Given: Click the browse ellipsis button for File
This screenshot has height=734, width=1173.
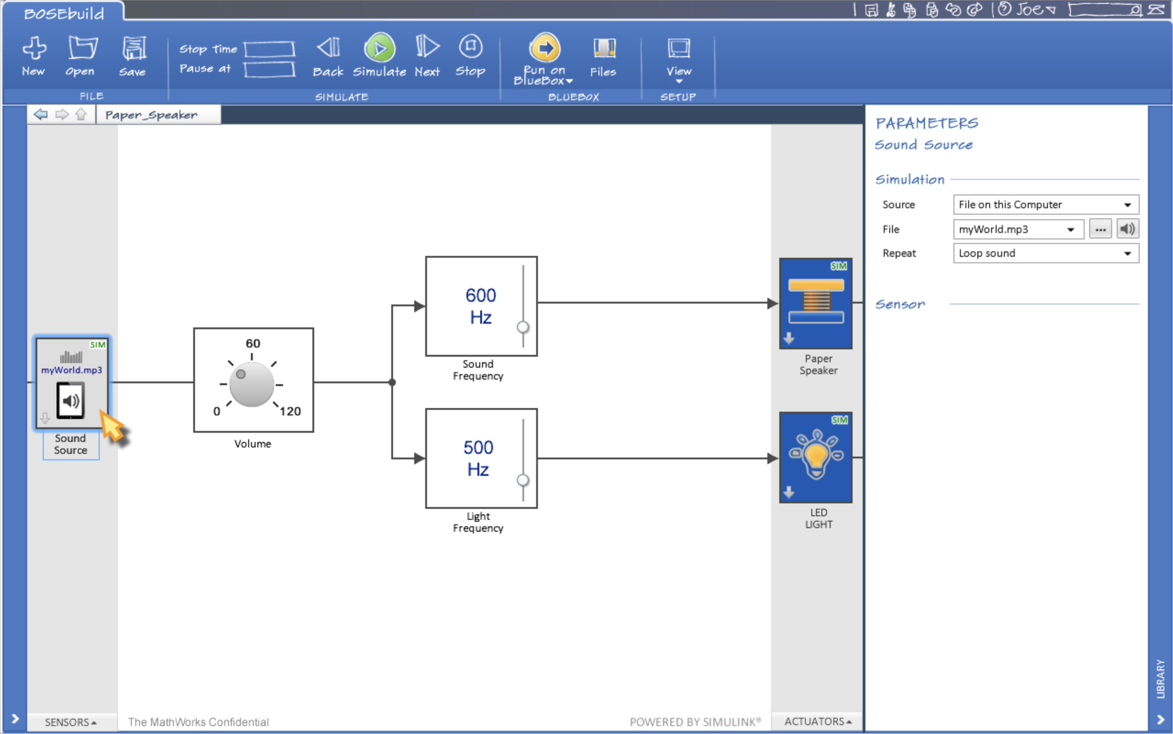Looking at the screenshot, I should click(x=1100, y=229).
